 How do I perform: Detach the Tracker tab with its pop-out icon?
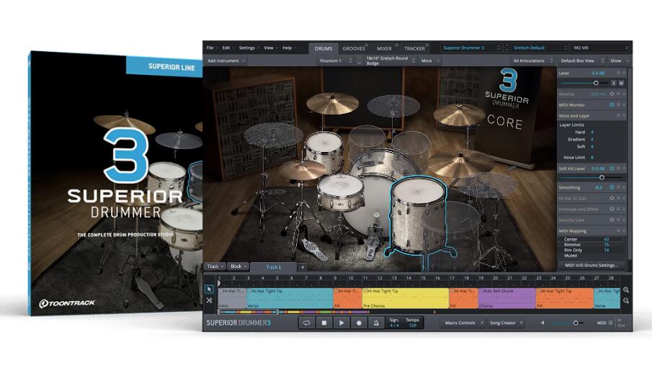point(427,45)
